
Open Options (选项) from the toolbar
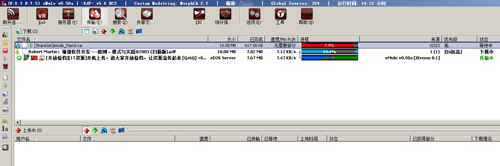(254, 16)
